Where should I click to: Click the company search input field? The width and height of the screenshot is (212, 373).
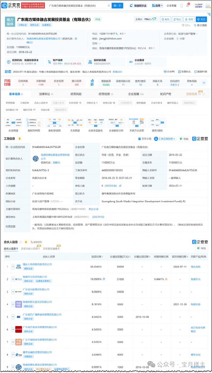pyautogui.click(x=79, y=5)
